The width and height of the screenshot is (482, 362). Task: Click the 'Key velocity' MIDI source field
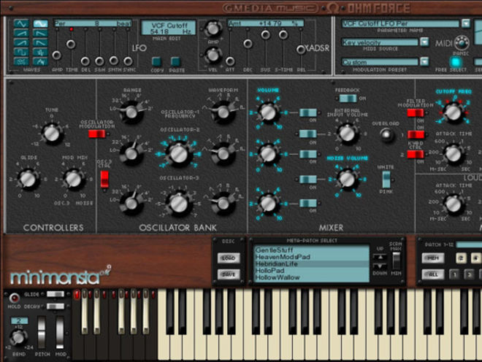380,42
